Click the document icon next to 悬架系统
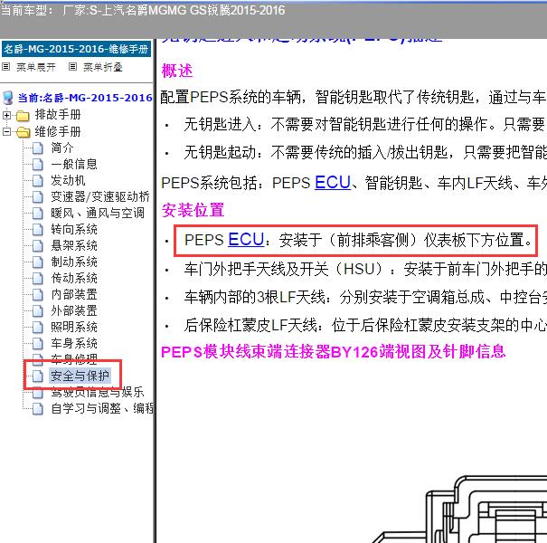This screenshot has height=543, width=547. click(38, 246)
